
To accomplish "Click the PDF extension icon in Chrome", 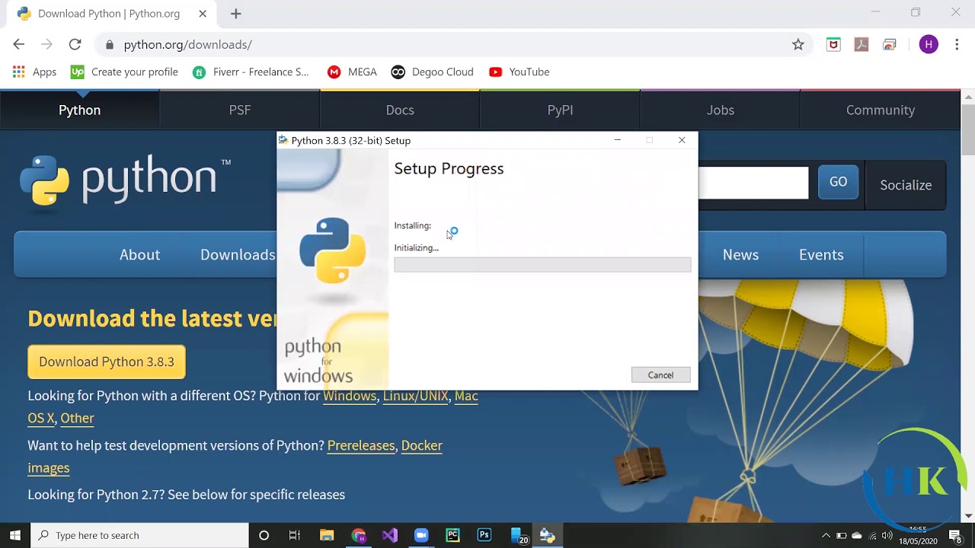I will [862, 45].
